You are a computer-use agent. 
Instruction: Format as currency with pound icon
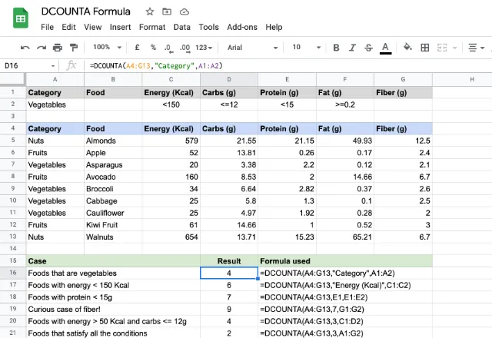pyautogui.click(x=137, y=48)
